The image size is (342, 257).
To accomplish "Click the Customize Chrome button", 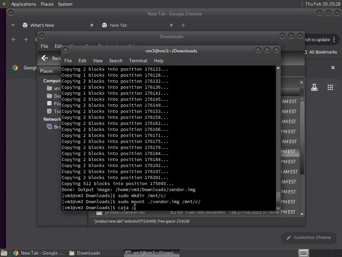I will point(309,238).
